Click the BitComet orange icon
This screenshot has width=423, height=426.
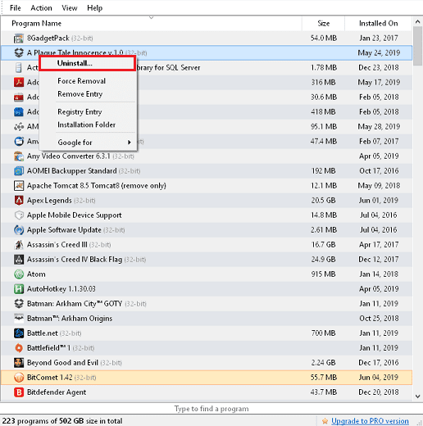coord(19,378)
